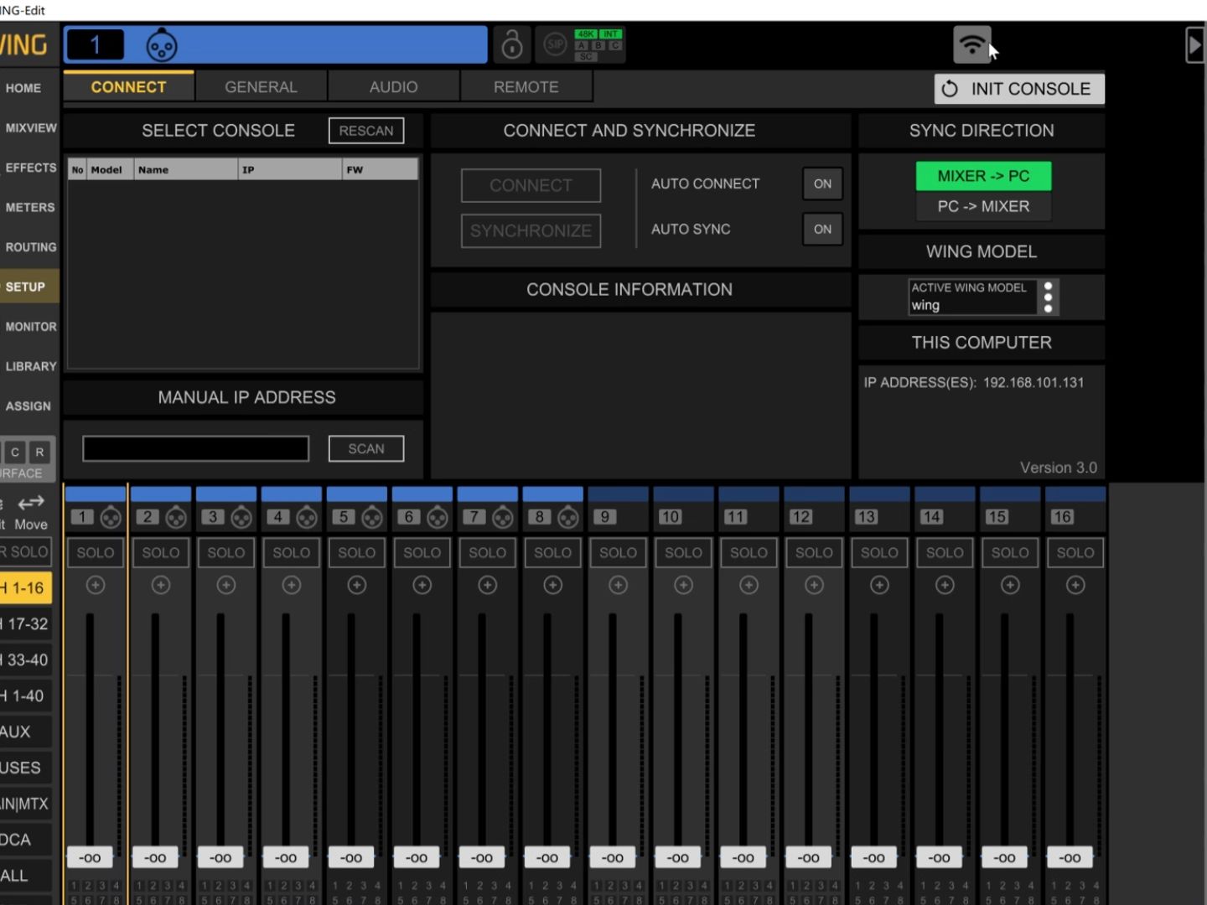Click the channel 1 fader handle
Viewport: 1207px width, 905px height.
(x=90, y=857)
